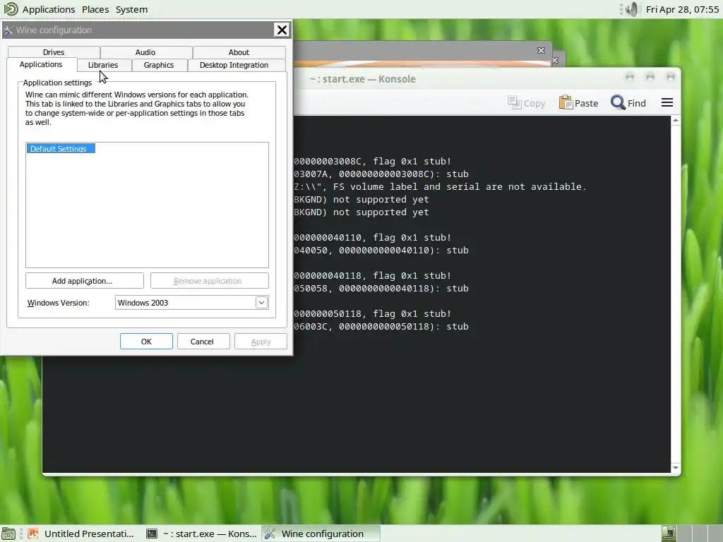The image size is (723, 542).
Task: Confirm Wine configuration with OK
Action: tap(146, 342)
